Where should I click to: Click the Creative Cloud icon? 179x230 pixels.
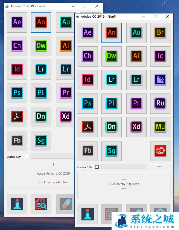[x=160, y=151]
